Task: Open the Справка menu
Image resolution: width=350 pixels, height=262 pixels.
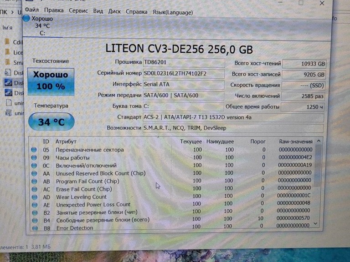Action: point(136,11)
